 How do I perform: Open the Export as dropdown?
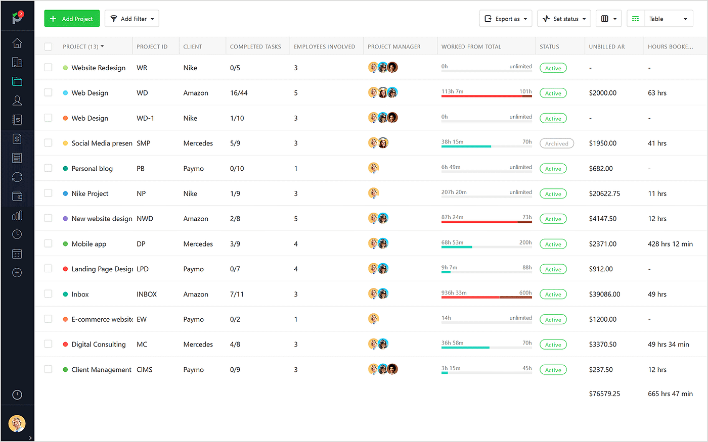click(506, 18)
